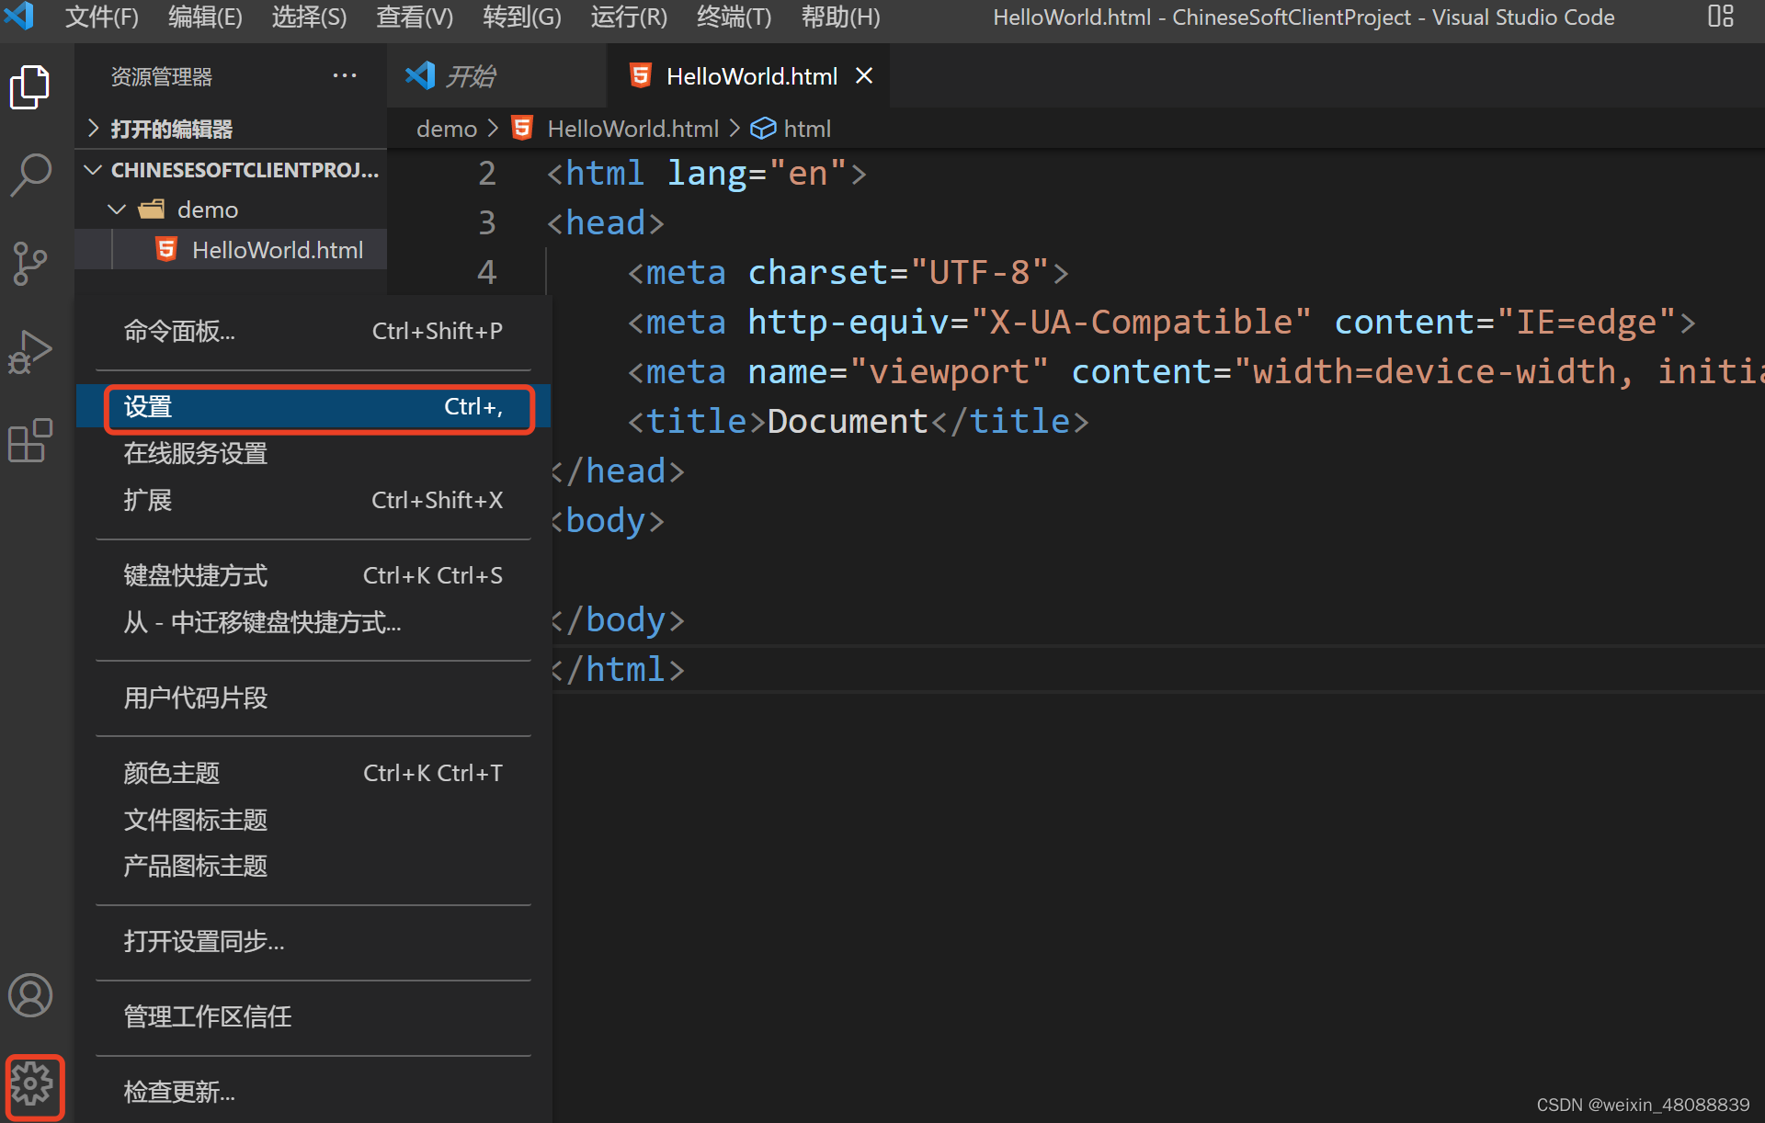Click the word Document in the title tag
Screen dimensions: 1765x1123
pyautogui.click(x=848, y=422)
